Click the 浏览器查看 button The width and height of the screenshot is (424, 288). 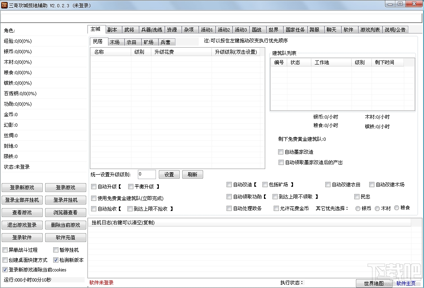[65, 213]
